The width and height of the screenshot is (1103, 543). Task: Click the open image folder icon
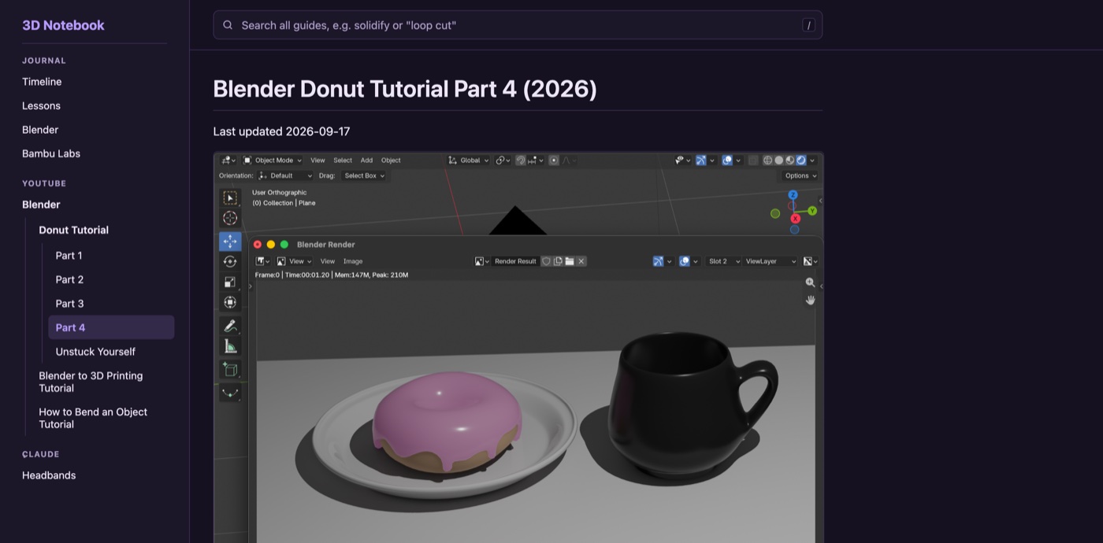[x=570, y=261]
